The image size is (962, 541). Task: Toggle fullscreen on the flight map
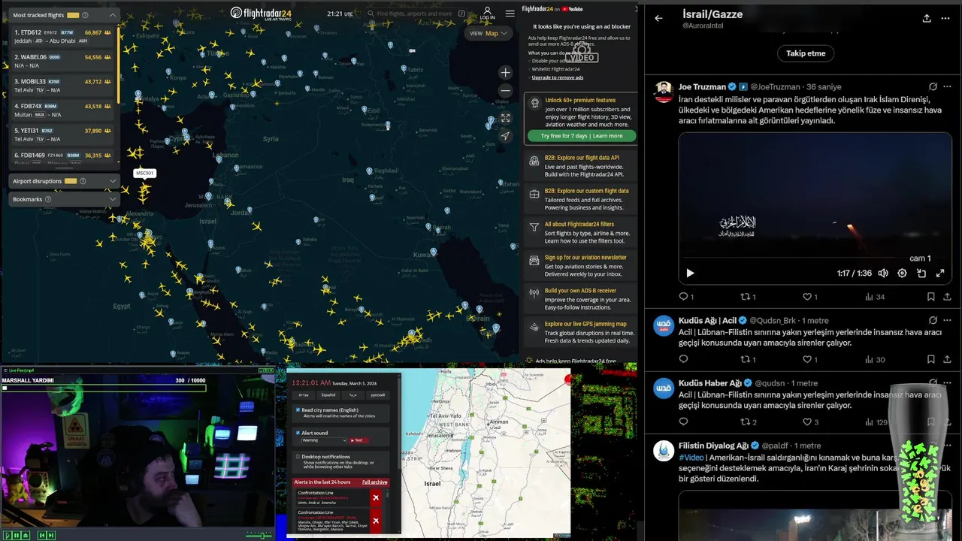(505, 118)
